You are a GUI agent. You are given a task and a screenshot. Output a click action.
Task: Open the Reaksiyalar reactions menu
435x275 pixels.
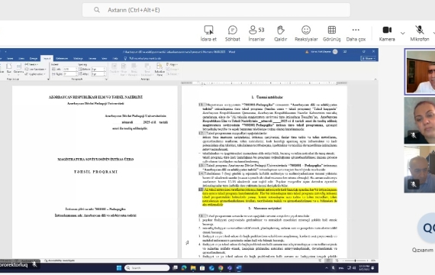306,34
